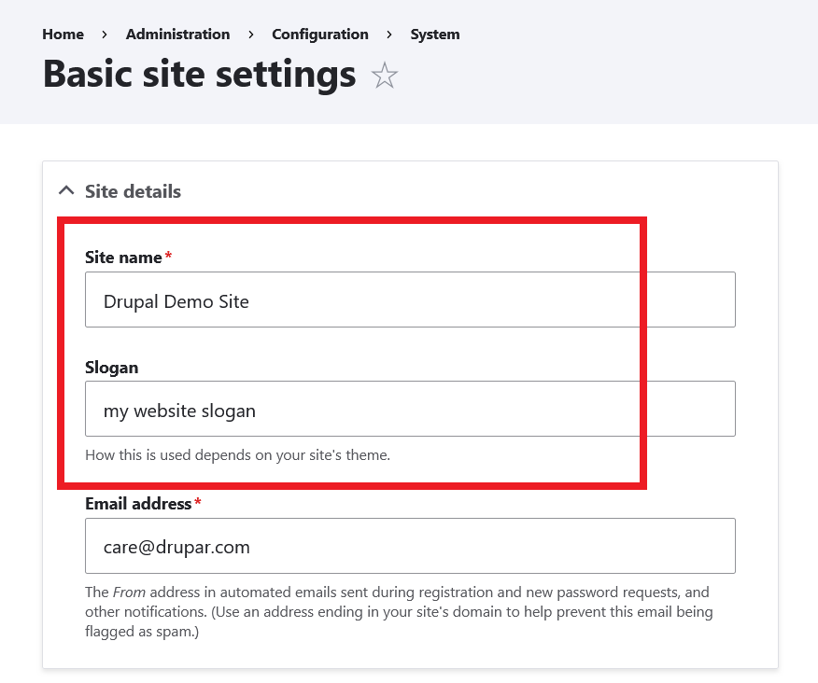818x683 pixels.
Task: Click the Slogan field label
Action: click(x=111, y=367)
